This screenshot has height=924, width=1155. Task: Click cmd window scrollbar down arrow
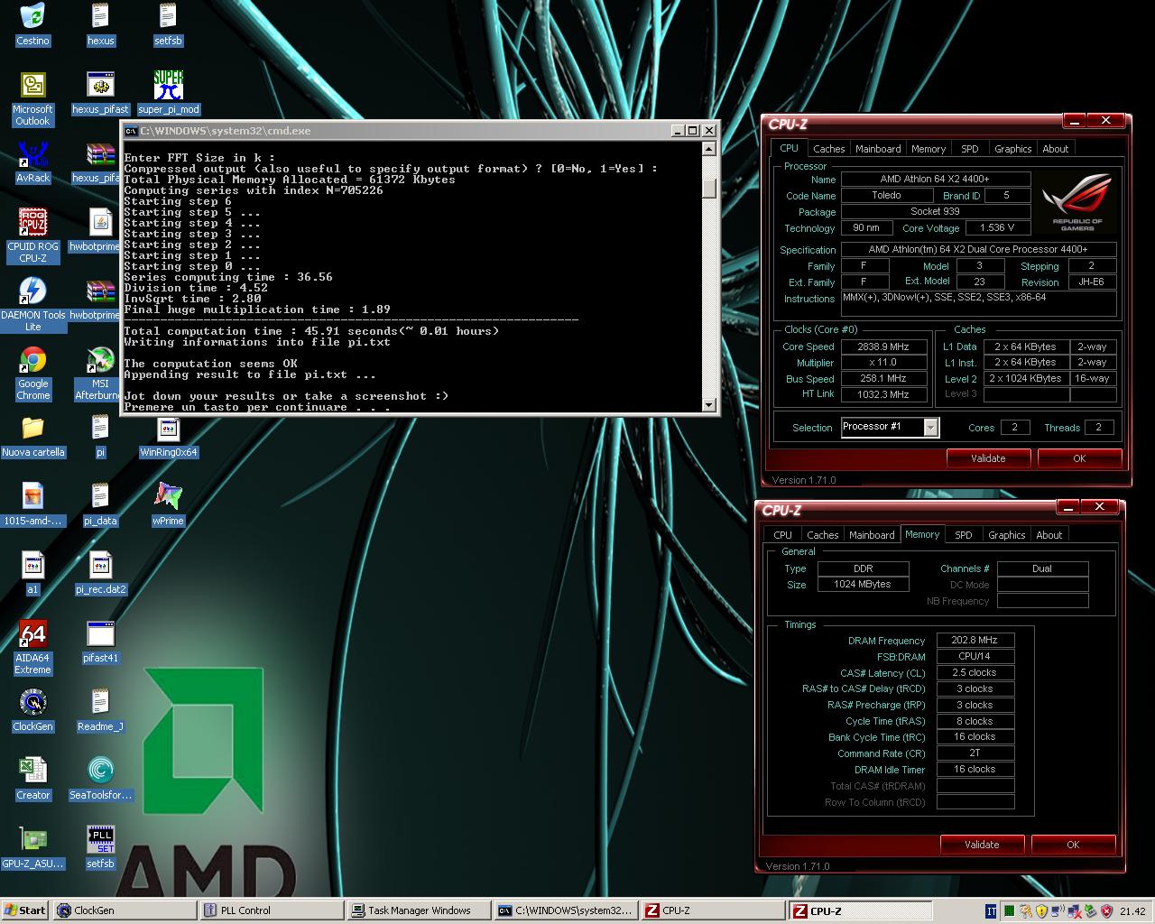(709, 405)
